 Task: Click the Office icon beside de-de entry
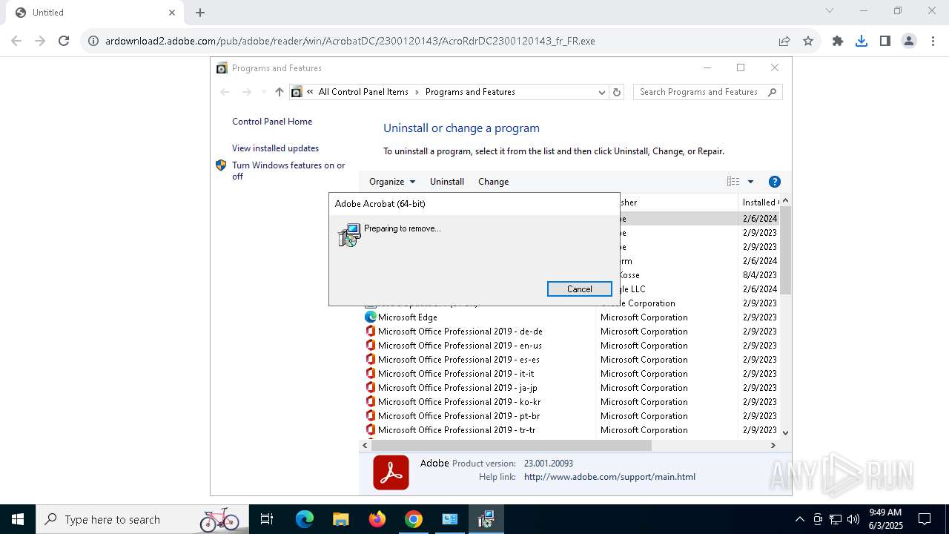point(371,332)
